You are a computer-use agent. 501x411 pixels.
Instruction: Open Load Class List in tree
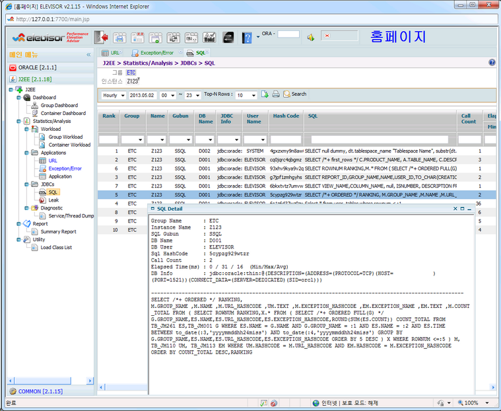coord(56,247)
